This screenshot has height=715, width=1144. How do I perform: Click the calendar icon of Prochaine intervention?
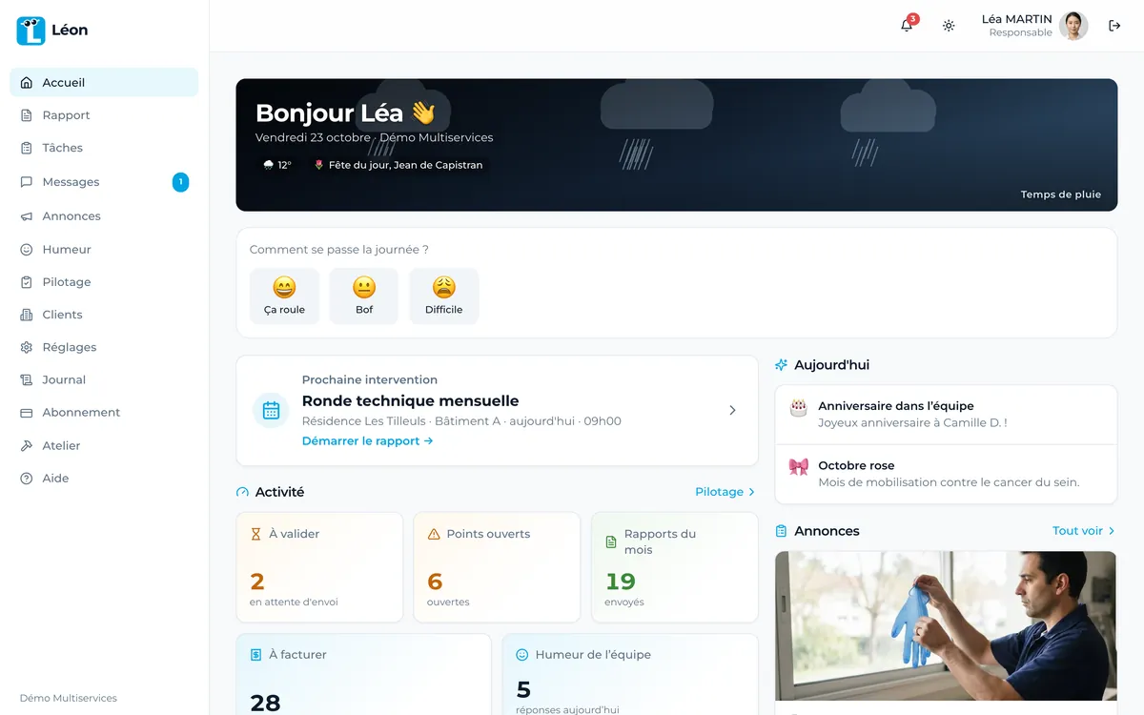(271, 410)
